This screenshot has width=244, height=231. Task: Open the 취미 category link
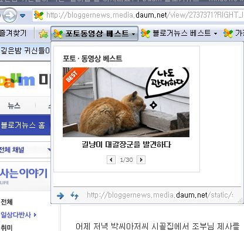[x=6, y=227]
